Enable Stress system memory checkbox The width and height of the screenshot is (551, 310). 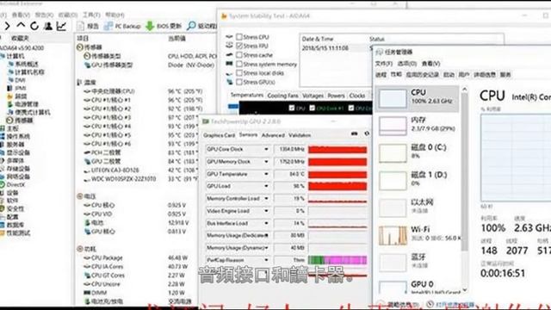point(239,64)
